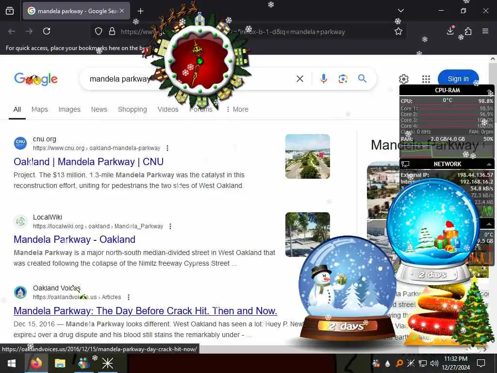
Task: Click the Firefox back arrow
Action: pyautogui.click(x=12, y=31)
